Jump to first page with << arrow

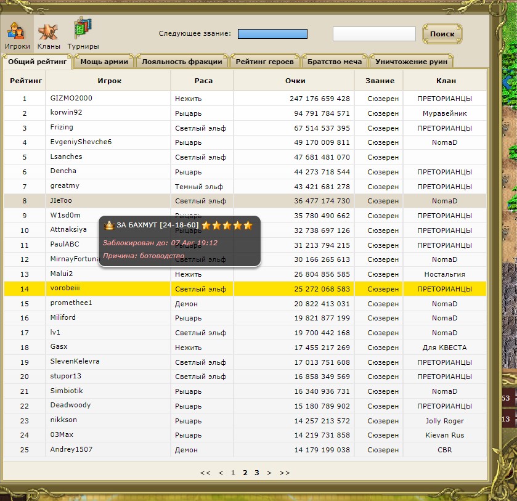click(205, 473)
